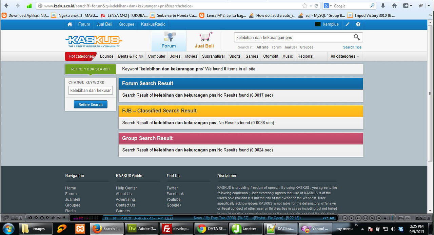Select the Jual Beli tab with cart
The image size is (434, 235).
[x=204, y=41]
